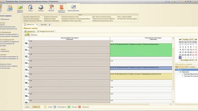Open the Персонал section icon

51,8
